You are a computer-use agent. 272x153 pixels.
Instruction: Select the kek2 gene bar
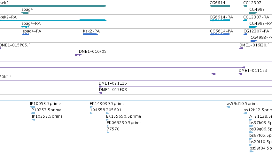tap(53, 6)
